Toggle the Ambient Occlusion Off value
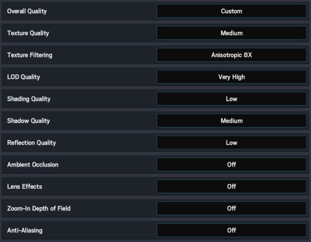 (x=231, y=165)
